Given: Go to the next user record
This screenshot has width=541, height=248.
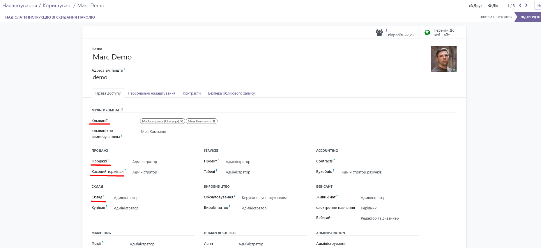Looking at the screenshot, I should coord(526,5).
